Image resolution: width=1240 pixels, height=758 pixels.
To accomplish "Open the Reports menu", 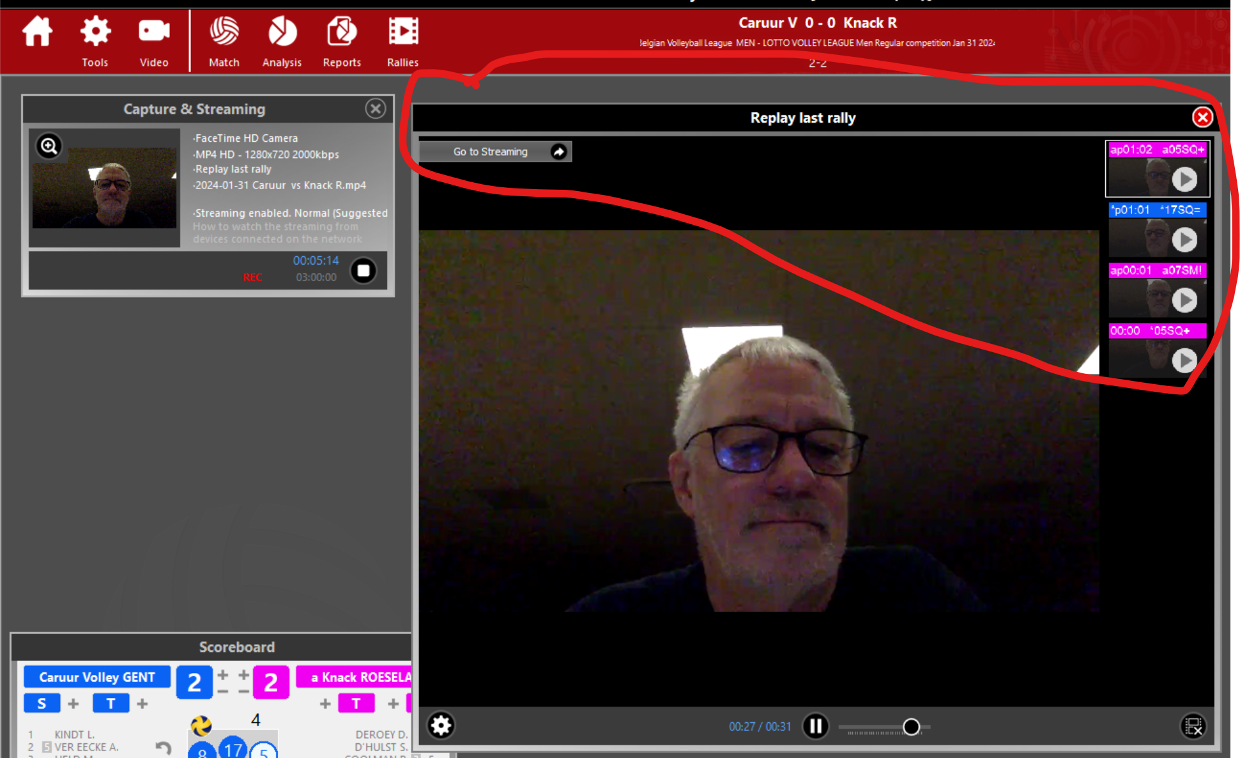I will (342, 42).
